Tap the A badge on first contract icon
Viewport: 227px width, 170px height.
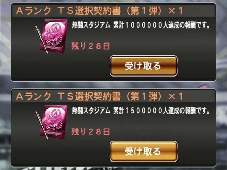tap(56, 28)
